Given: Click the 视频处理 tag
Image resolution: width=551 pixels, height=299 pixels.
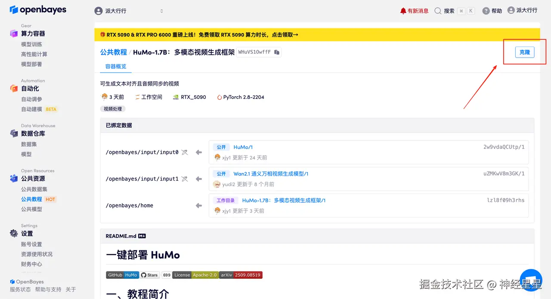Looking at the screenshot, I should pyautogui.click(x=113, y=109).
